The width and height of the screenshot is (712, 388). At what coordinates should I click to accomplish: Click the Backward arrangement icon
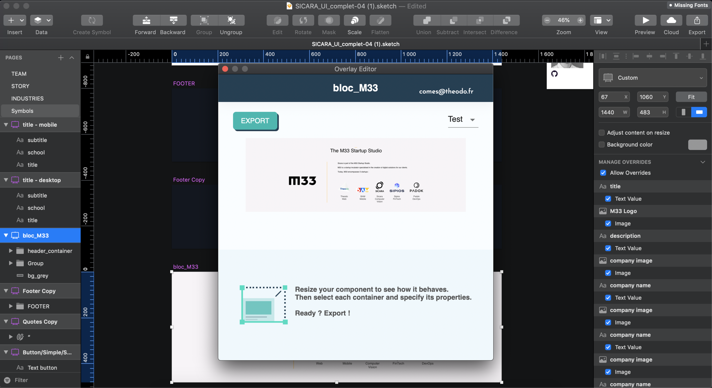coord(173,20)
